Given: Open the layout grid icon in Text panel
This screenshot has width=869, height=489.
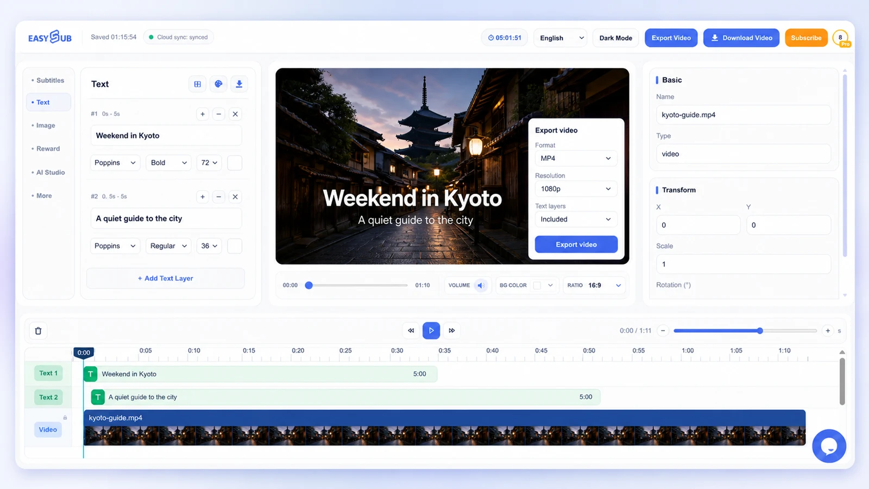Looking at the screenshot, I should click(x=198, y=84).
